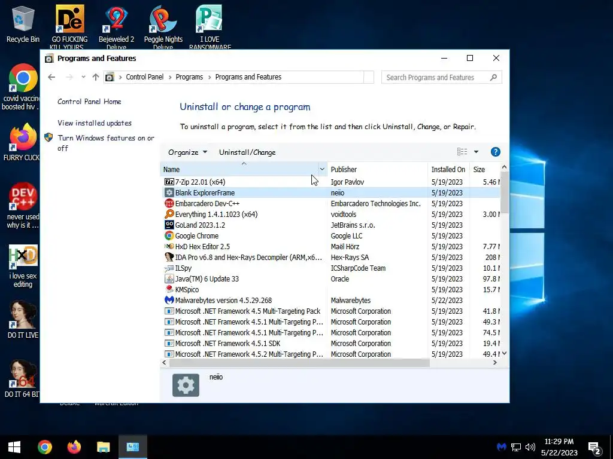Click the GoLand 2023.1.2 icon
This screenshot has width=613, height=459.
click(x=169, y=225)
